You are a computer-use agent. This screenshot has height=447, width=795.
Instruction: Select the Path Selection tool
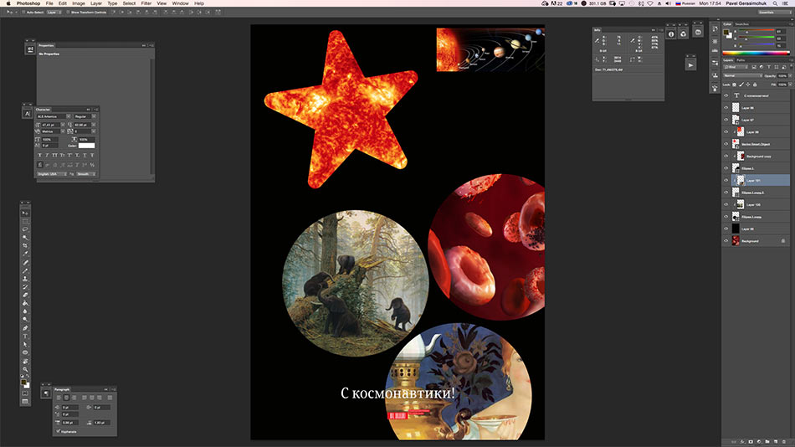click(x=25, y=344)
